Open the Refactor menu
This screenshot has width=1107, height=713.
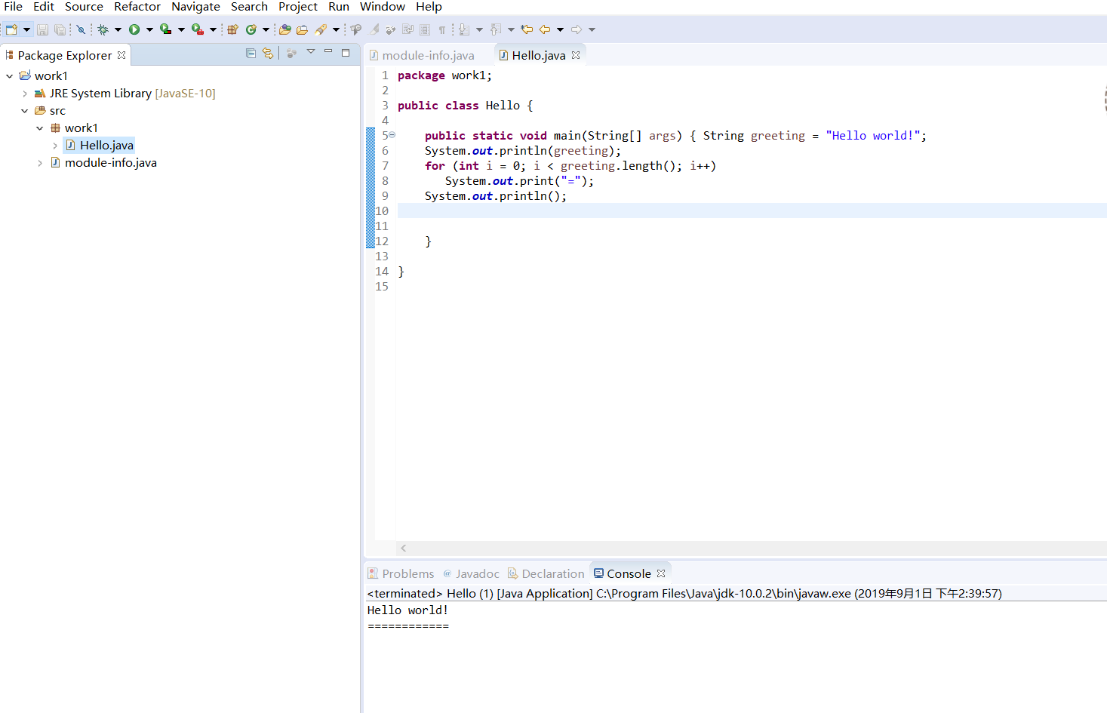137,7
